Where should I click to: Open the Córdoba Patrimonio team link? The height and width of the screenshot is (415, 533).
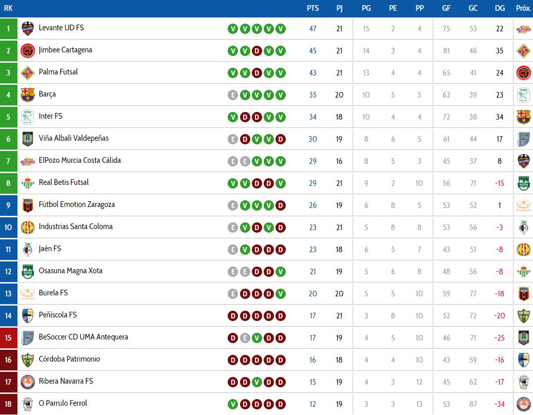click(x=69, y=359)
